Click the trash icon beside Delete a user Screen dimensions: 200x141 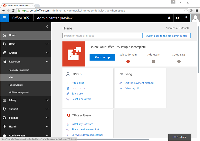(68, 88)
